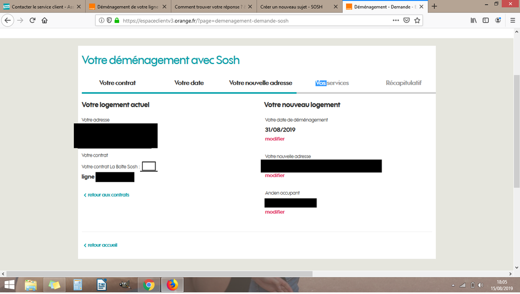
Task: Bookmark this page with the star icon
Action: point(416,20)
